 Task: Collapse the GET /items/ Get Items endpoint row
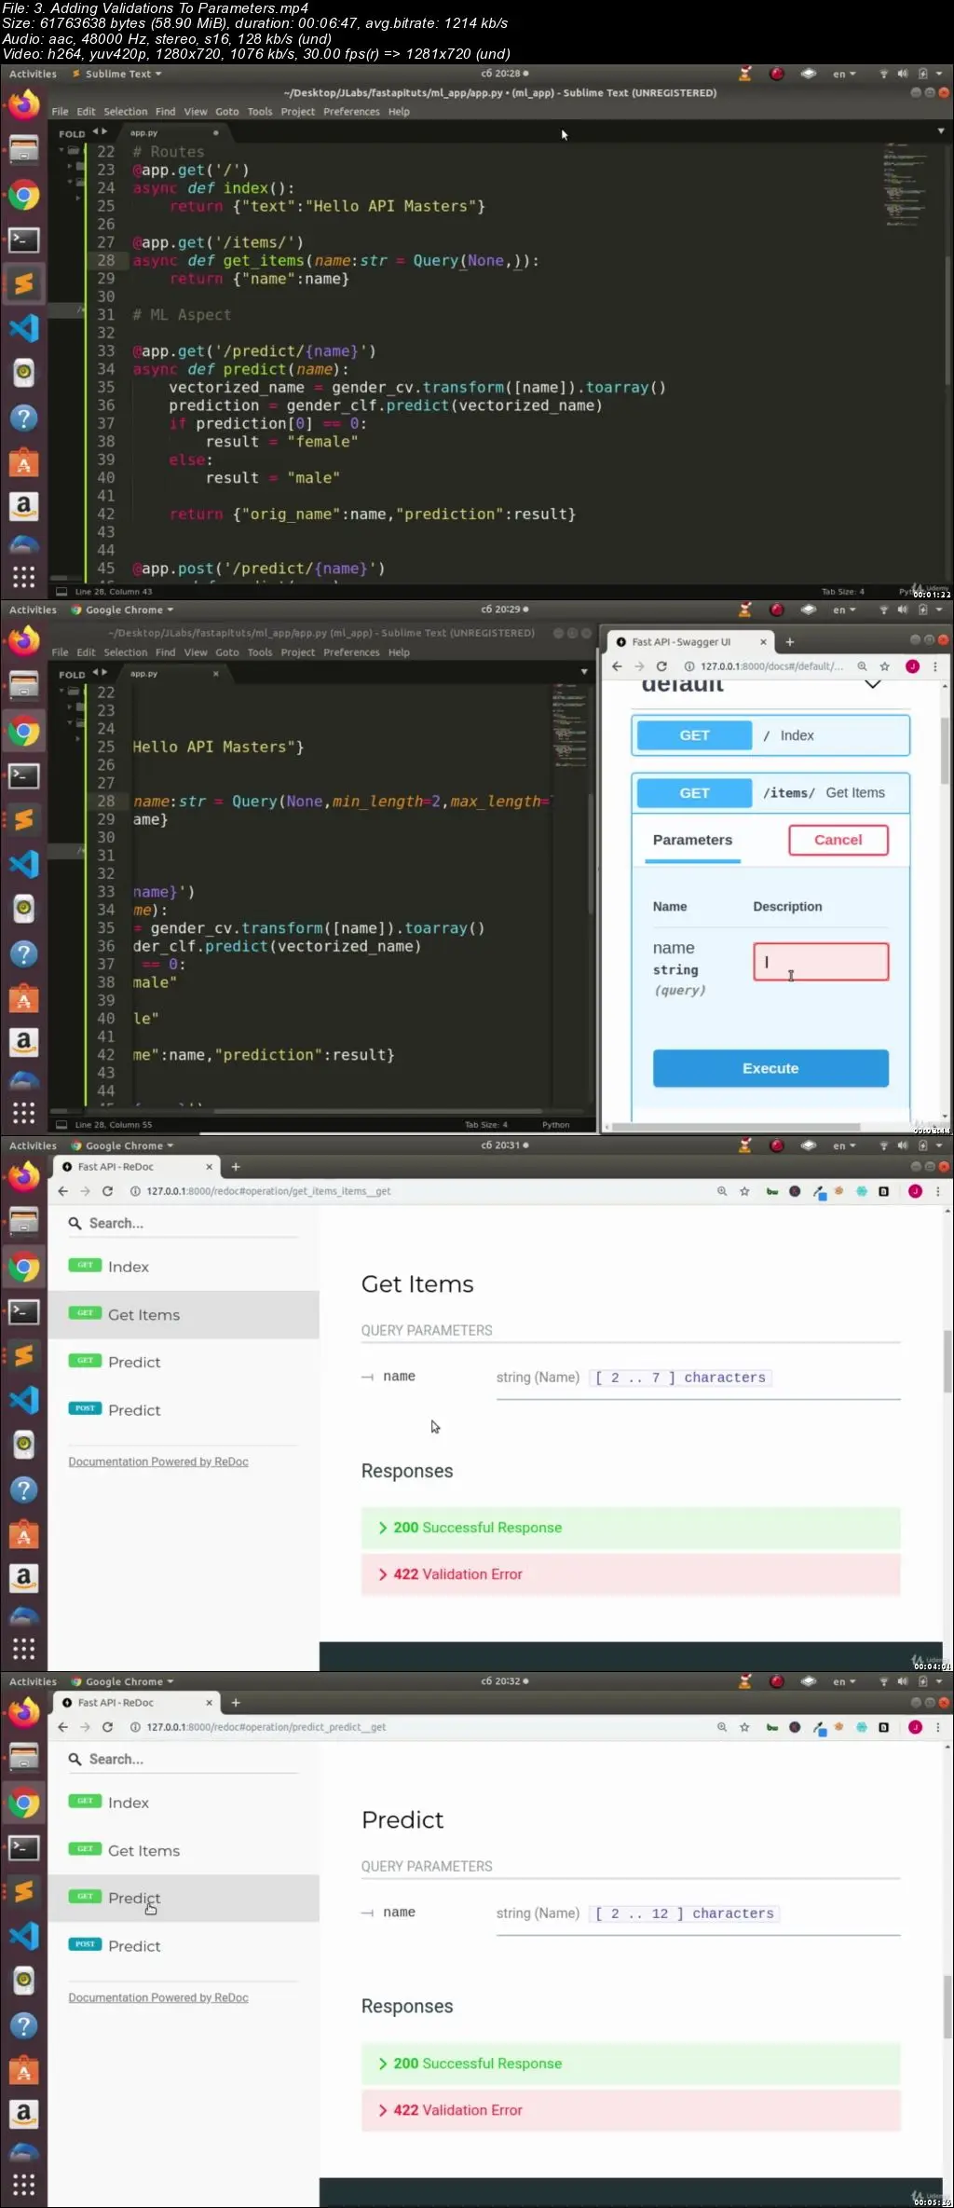click(x=770, y=793)
